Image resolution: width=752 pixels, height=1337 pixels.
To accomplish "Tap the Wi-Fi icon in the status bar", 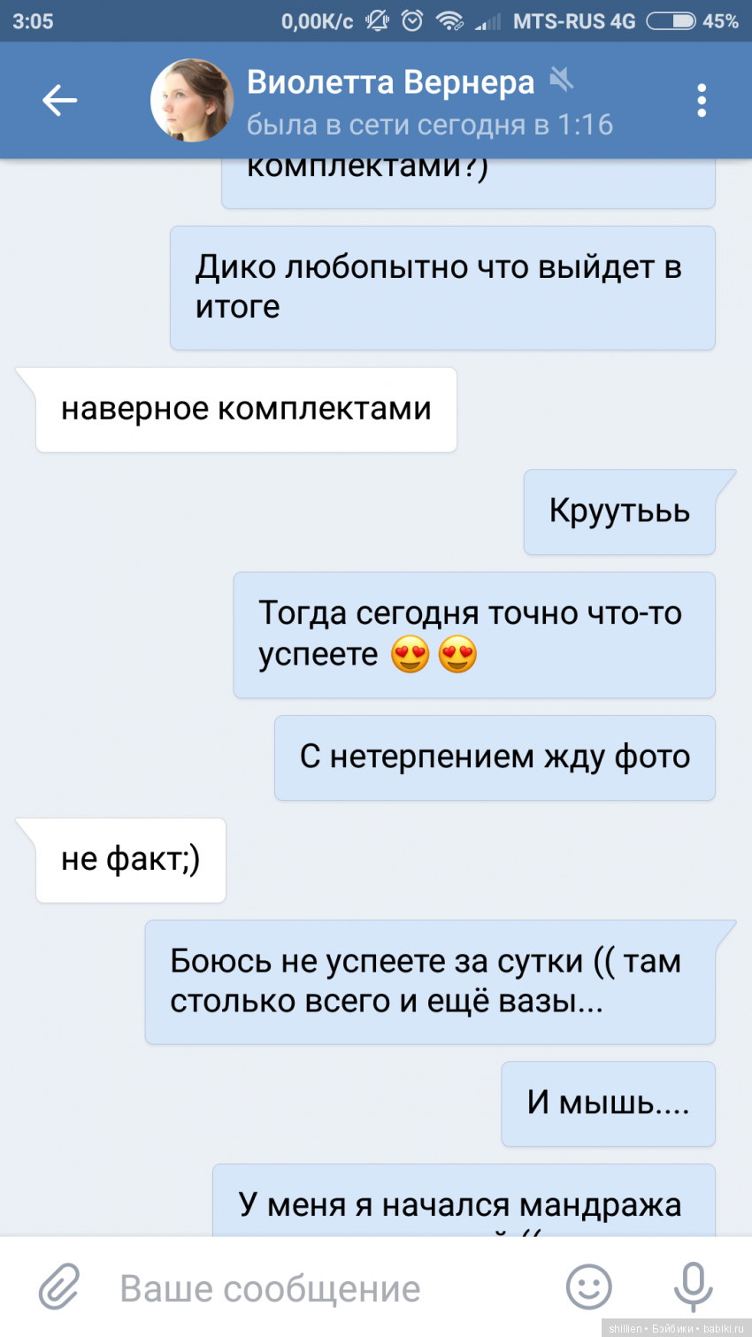I will click(x=449, y=20).
